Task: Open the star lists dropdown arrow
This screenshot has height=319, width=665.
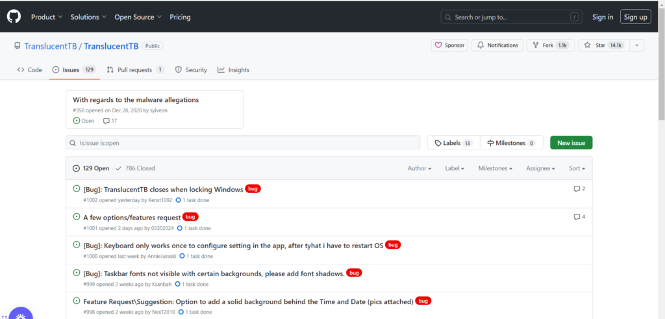Action: [x=636, y=45]
